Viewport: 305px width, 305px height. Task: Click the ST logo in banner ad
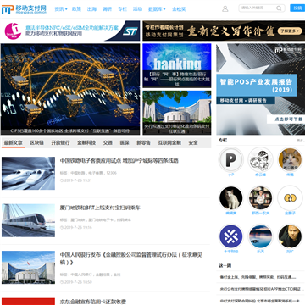130,31
